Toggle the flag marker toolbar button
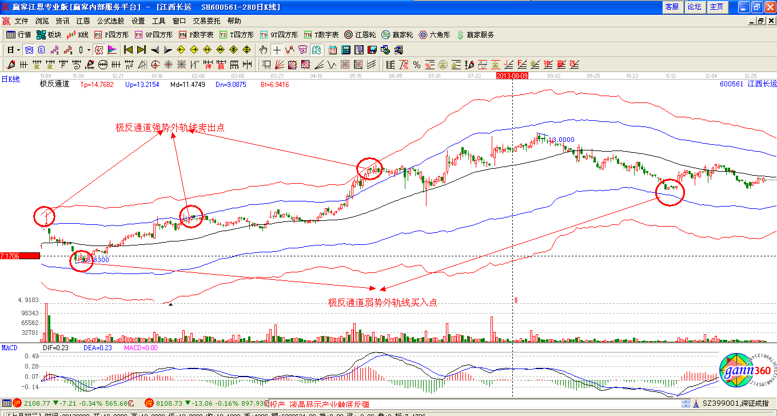 tap(111, 50)
